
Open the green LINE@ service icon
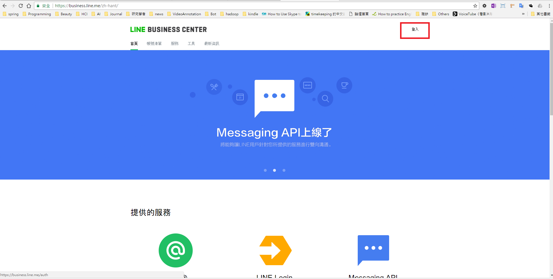176,250
